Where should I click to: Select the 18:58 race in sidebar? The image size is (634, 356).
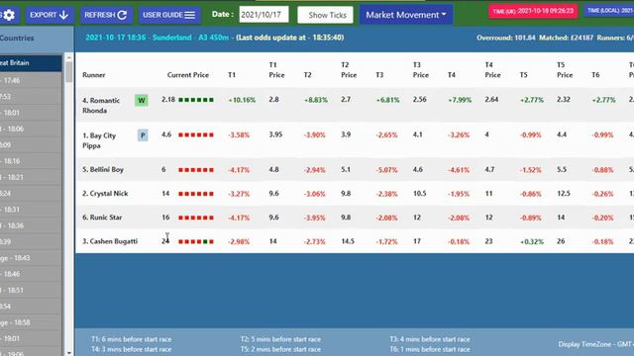click(x=31, y=322)
